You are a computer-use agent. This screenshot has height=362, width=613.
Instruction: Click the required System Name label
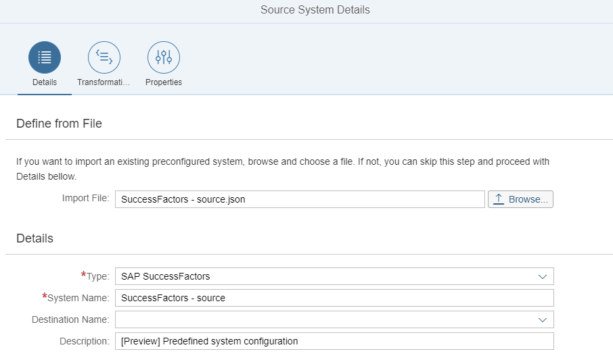click(x=76, y=298)
